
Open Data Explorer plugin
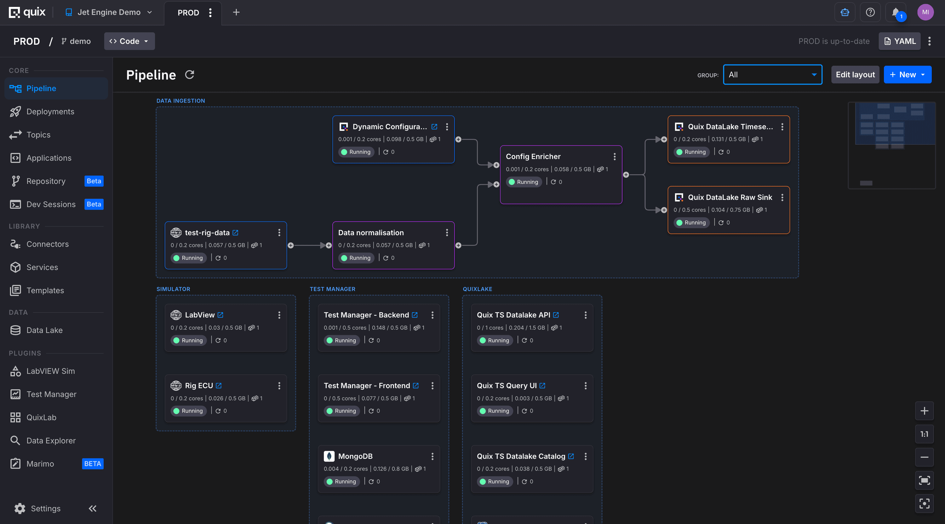tap(56, 441)
